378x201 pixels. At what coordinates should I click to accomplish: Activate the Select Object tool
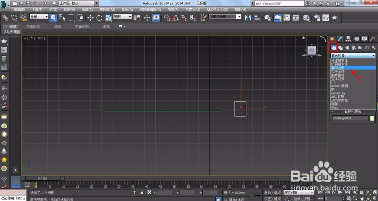(x=53, y=18)
